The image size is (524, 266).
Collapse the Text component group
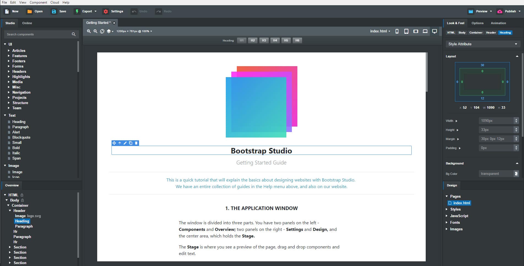tap(5, 115)
